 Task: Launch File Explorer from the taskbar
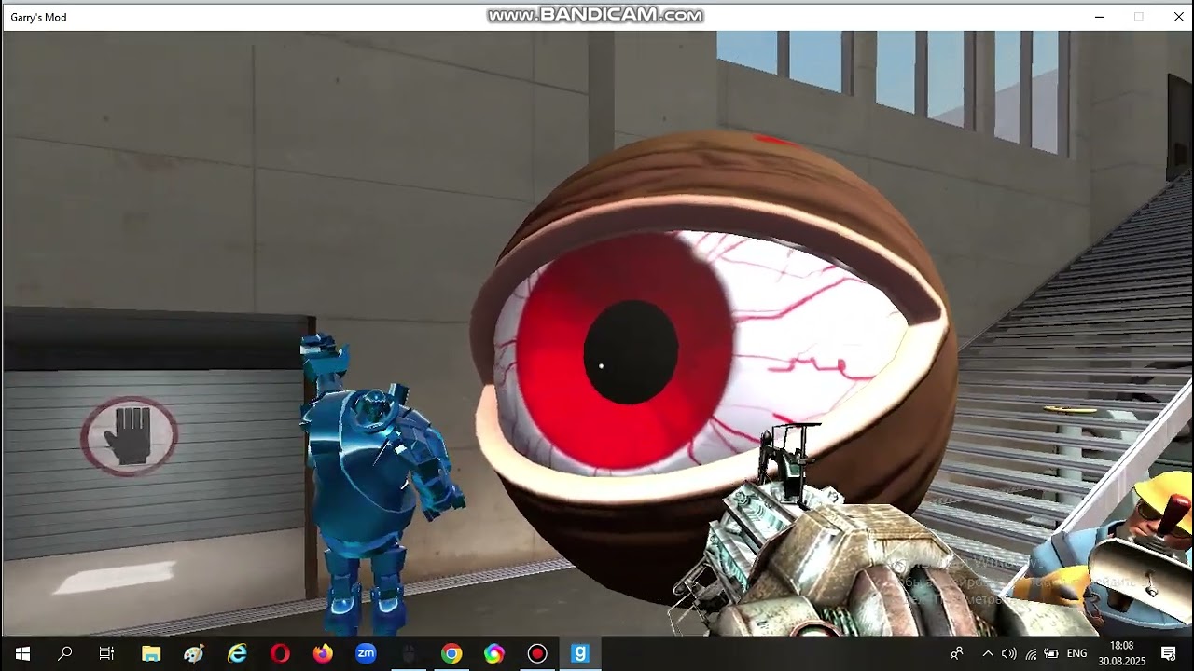151,653
